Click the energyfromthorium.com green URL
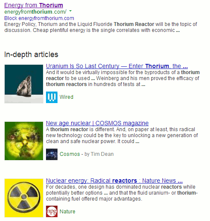The image size is (210, 221). click(x=35, y=12)
